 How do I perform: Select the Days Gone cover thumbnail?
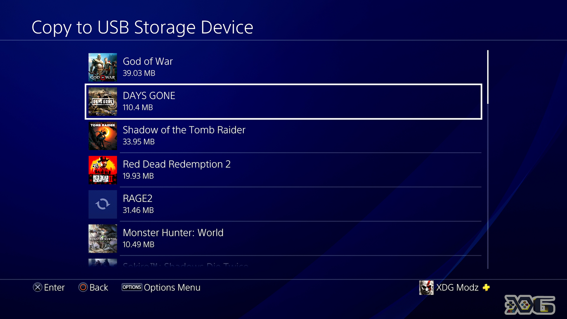click(103, 102)
